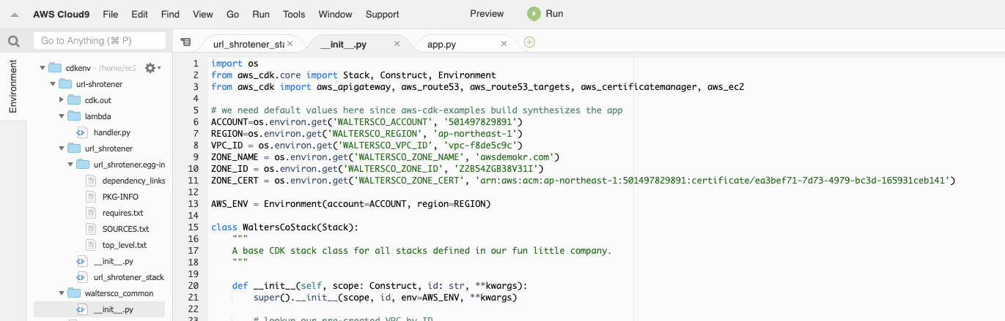Open the Go menu

(233, 14)
